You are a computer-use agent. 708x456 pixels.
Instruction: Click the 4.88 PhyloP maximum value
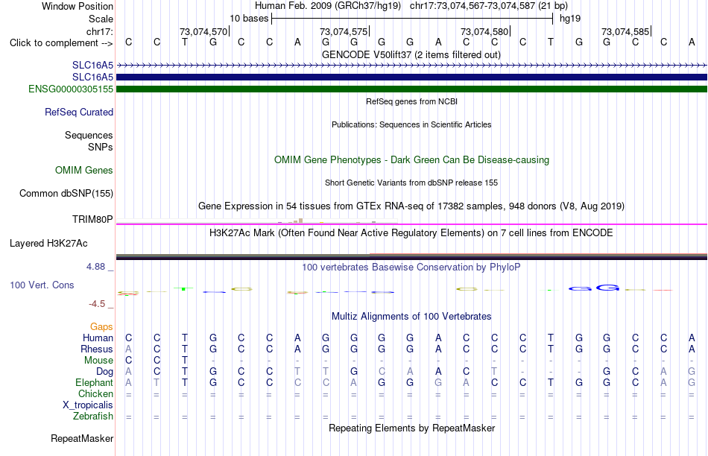[95, 267]
